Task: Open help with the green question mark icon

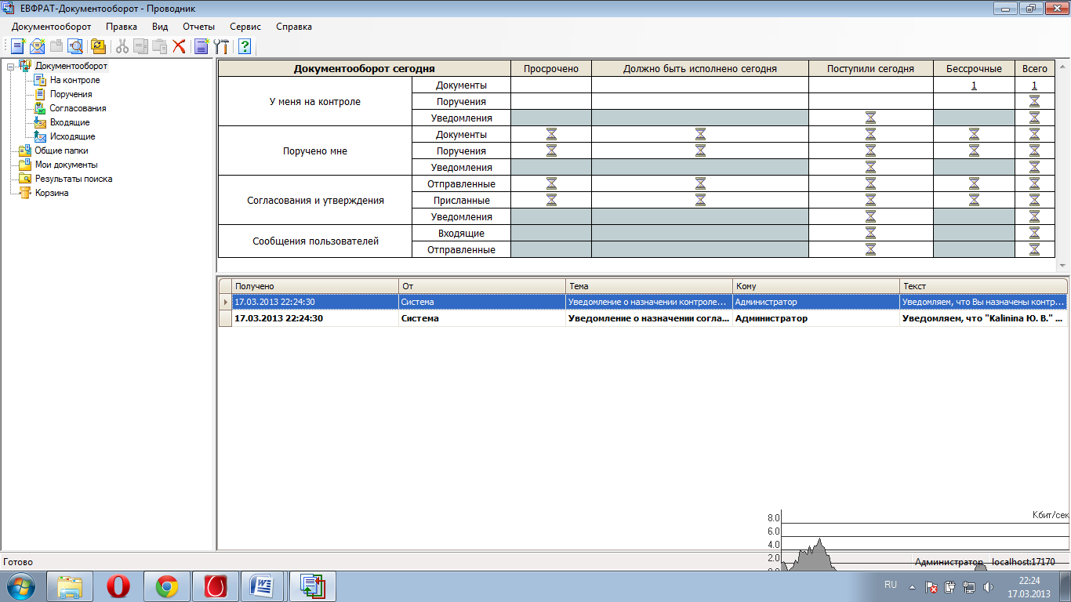Action: coord(245,46)
